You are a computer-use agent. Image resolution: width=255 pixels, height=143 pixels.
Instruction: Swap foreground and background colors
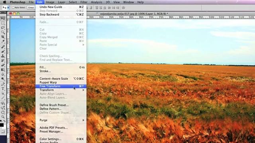pos(4,121)
